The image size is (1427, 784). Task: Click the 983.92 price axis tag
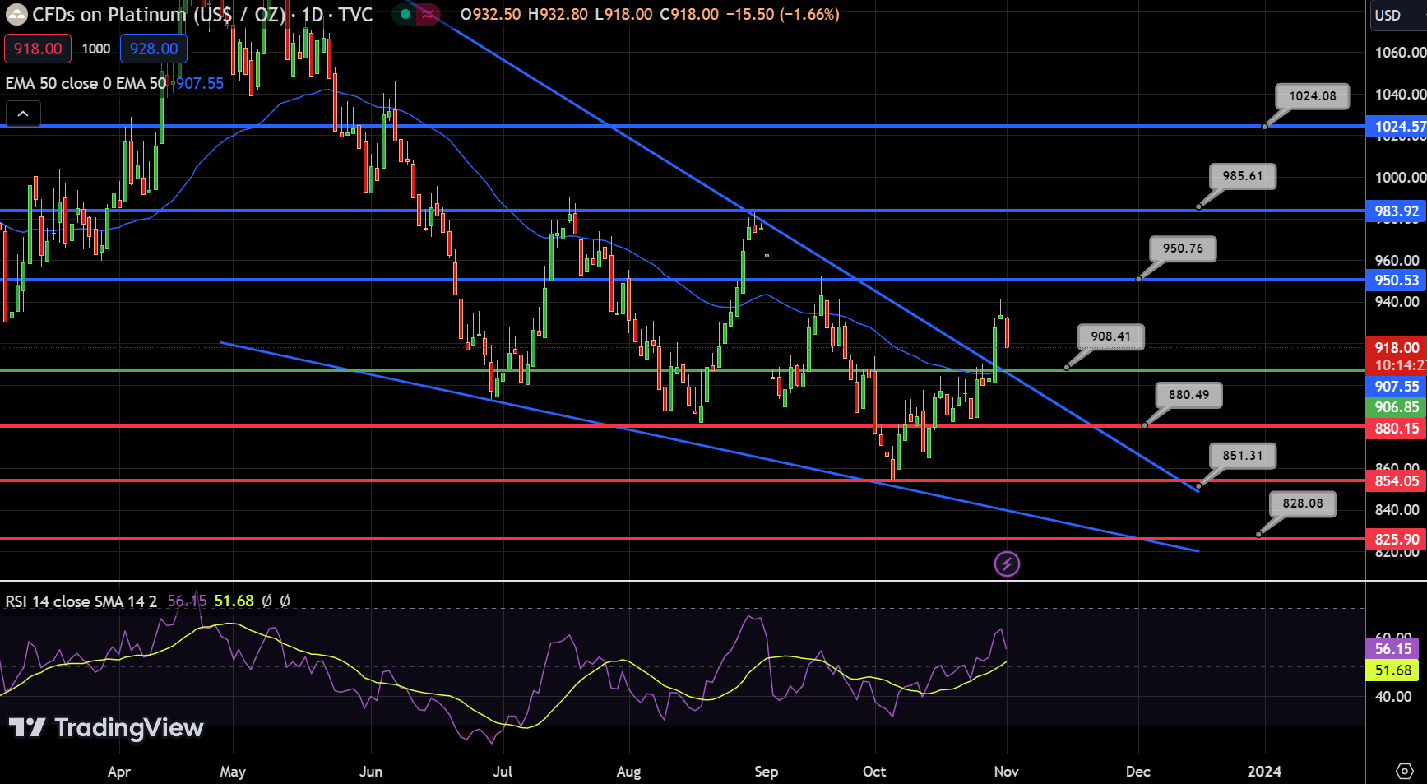[1397, 211]
